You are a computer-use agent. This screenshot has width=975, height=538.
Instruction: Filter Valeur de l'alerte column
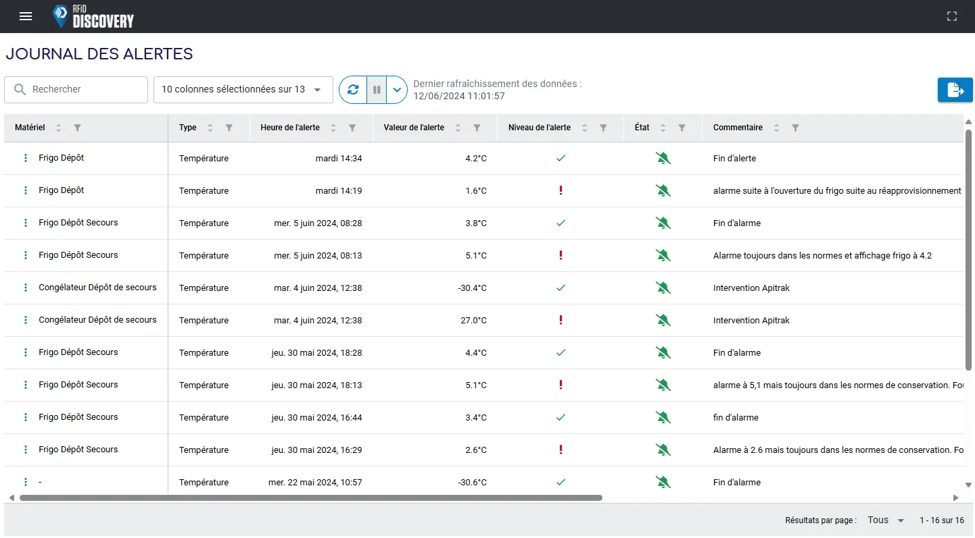click(477, 128)
